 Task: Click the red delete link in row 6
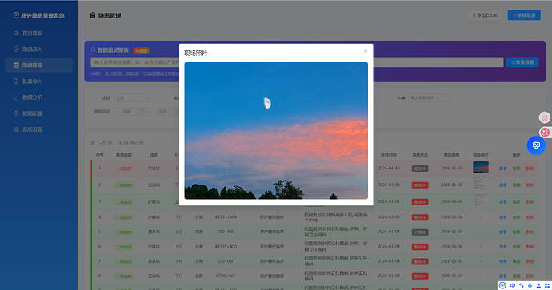(530, 247)
